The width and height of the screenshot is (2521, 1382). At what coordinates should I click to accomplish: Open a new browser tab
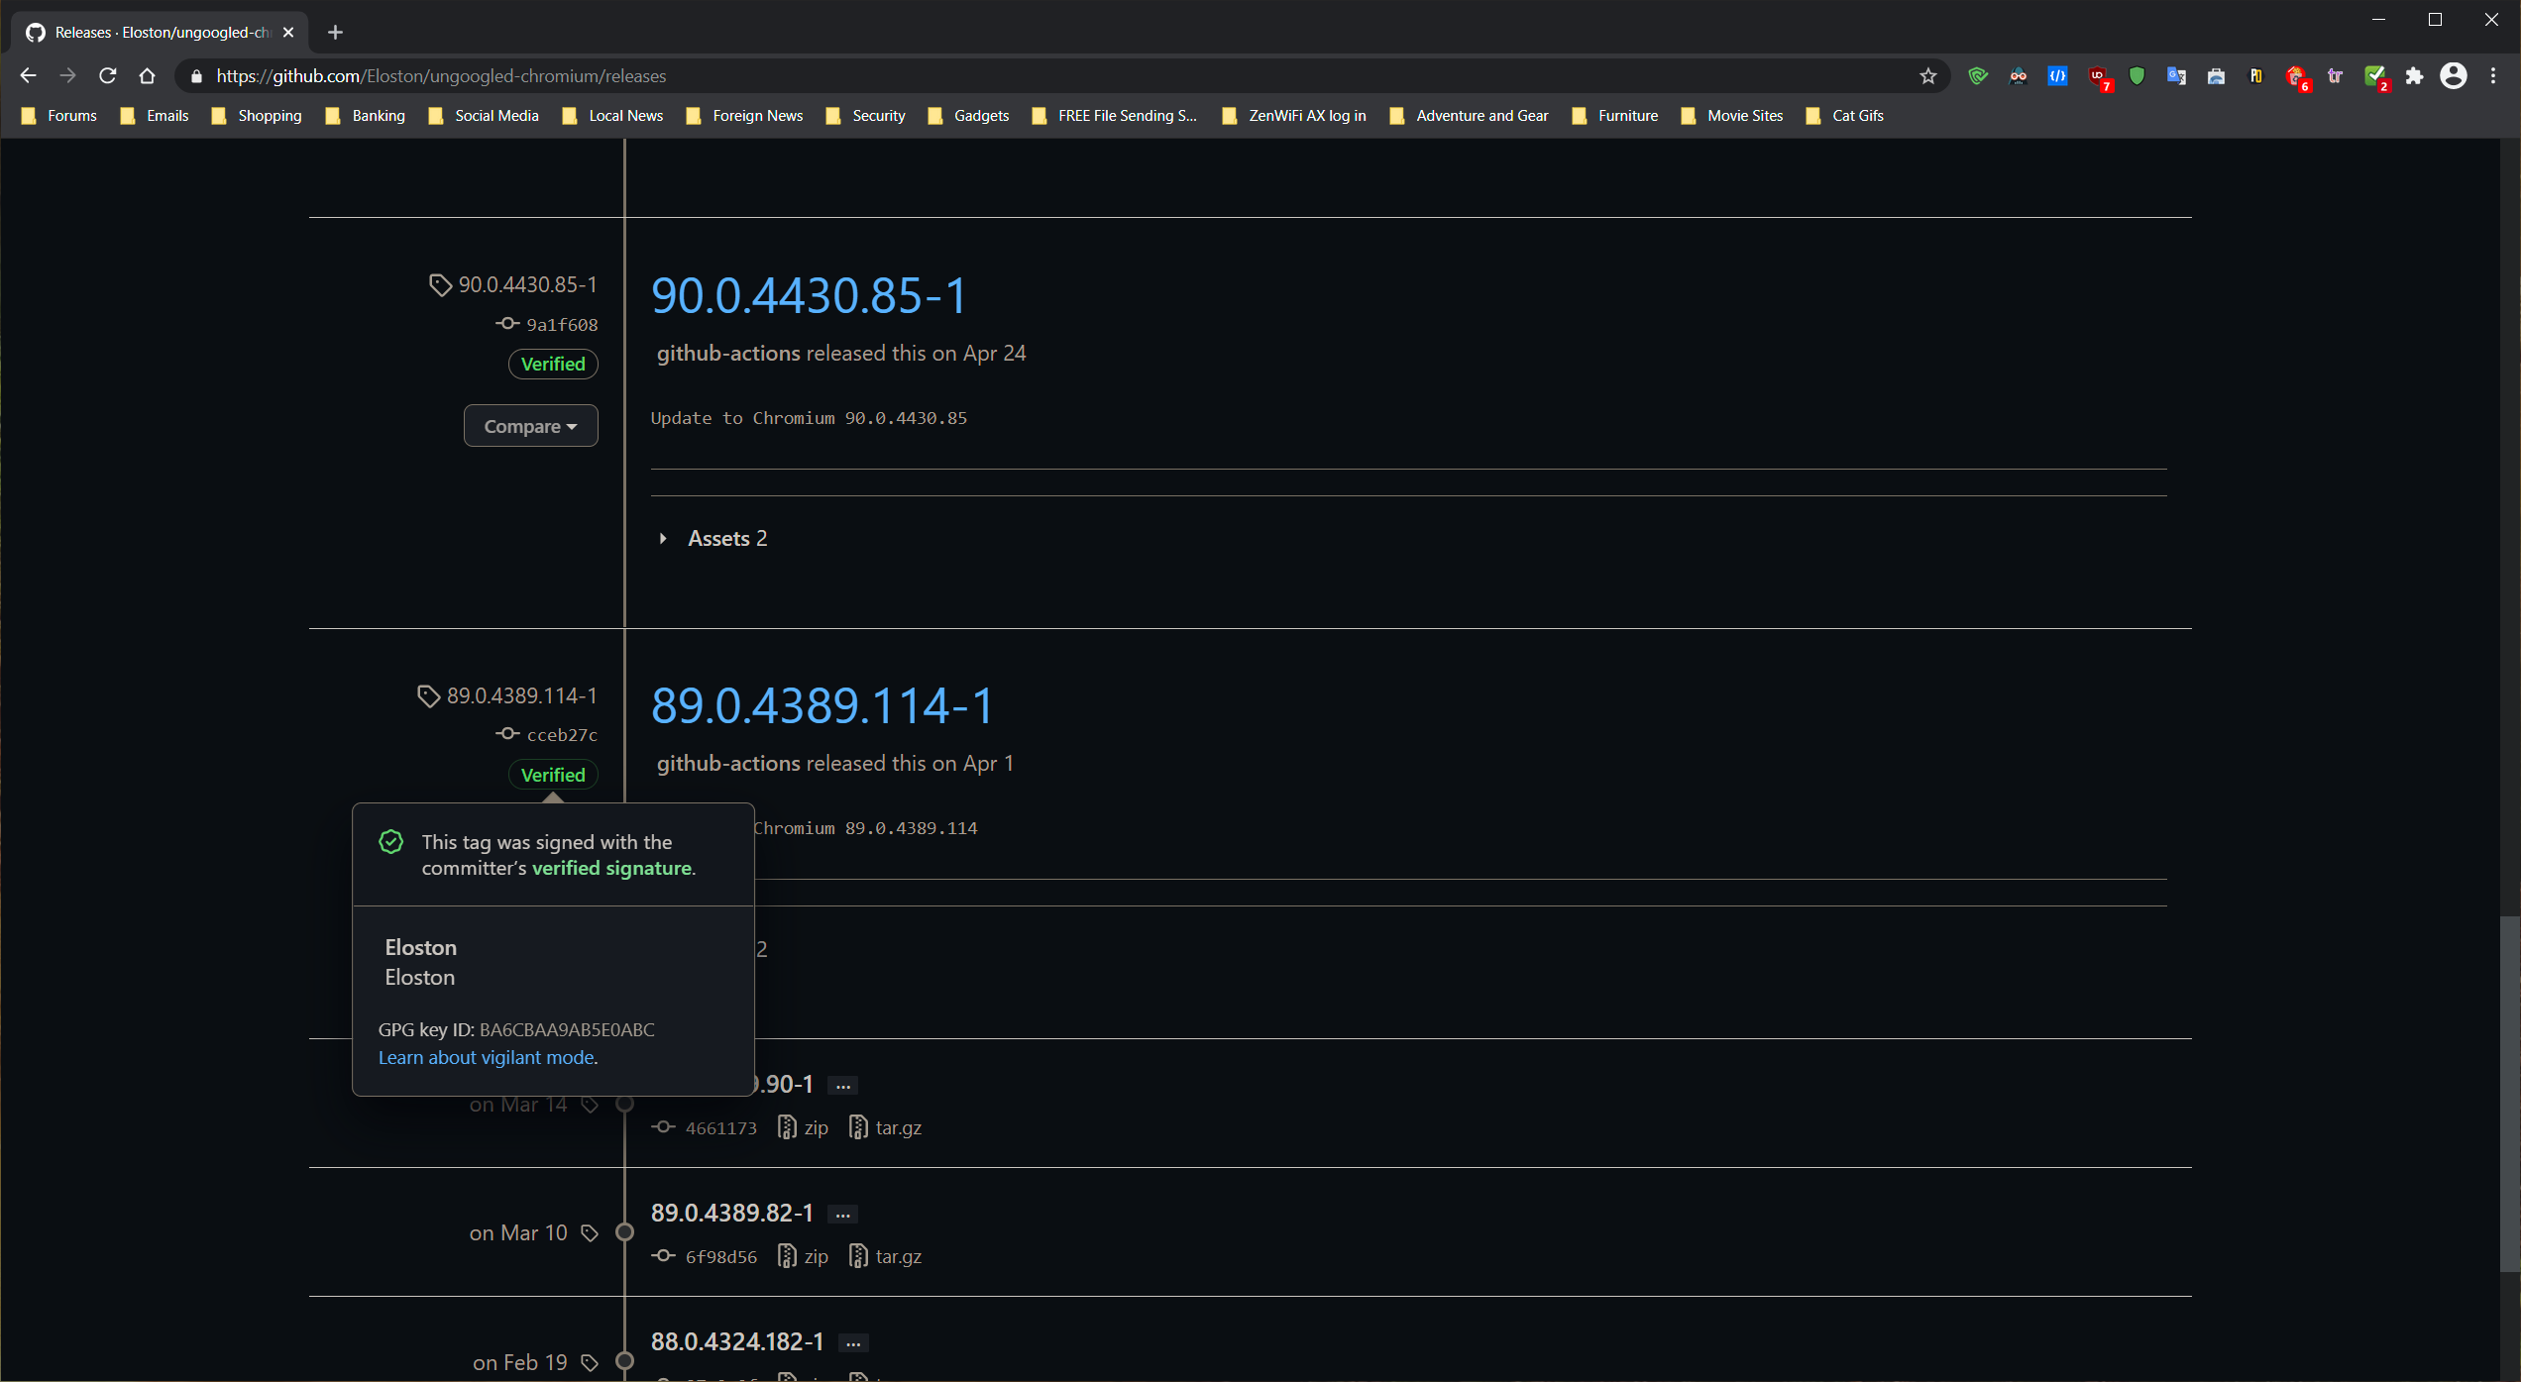pyautogui.click(x=335, y=33)
